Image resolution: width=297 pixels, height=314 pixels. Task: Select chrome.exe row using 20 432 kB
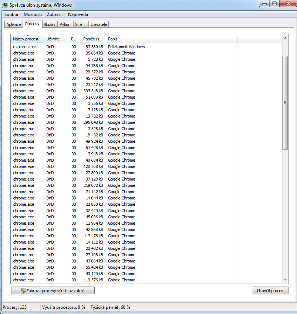coord(124,248)
